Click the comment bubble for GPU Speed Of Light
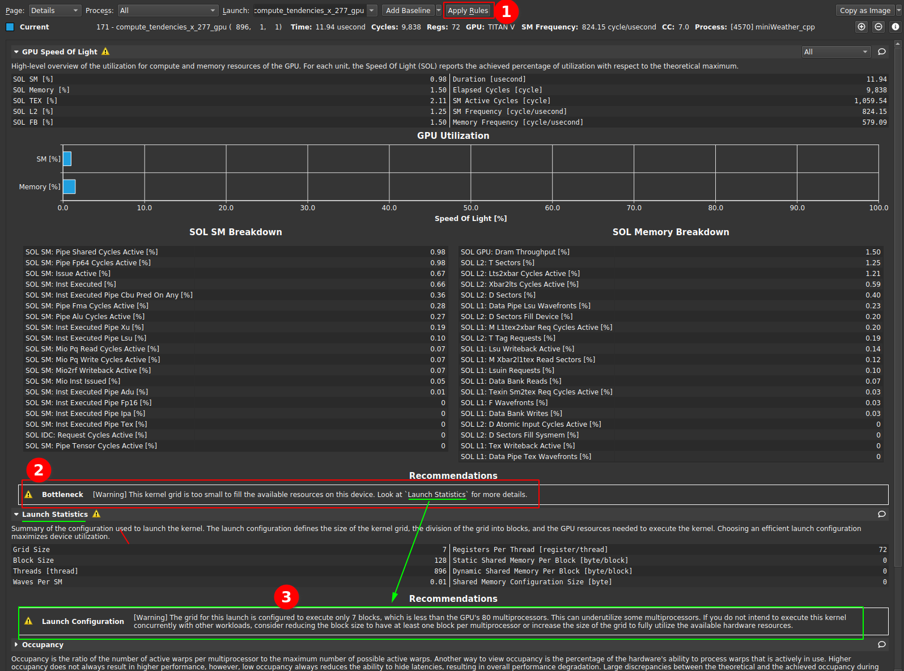The height and width of the screenshot is (671, 904). (882, 52)
